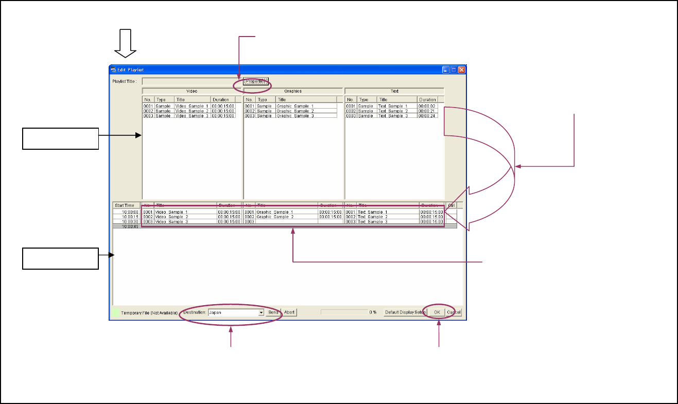This screenshot has height=404, width=678.
Task: Sort the Video source list by No. column
Action: coord(148,99)
